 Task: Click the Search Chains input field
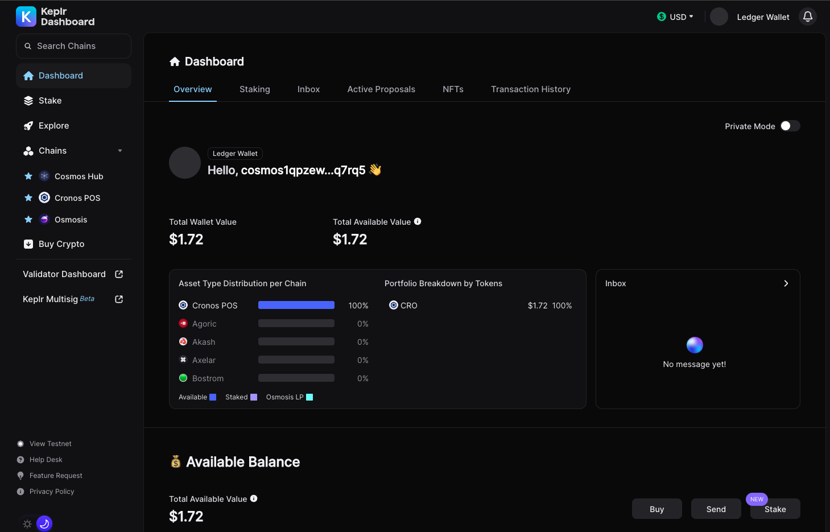coord(74,46)
